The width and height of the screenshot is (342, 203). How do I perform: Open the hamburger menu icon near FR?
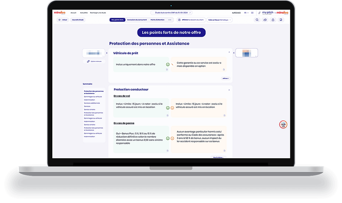(x=252, y=13)
